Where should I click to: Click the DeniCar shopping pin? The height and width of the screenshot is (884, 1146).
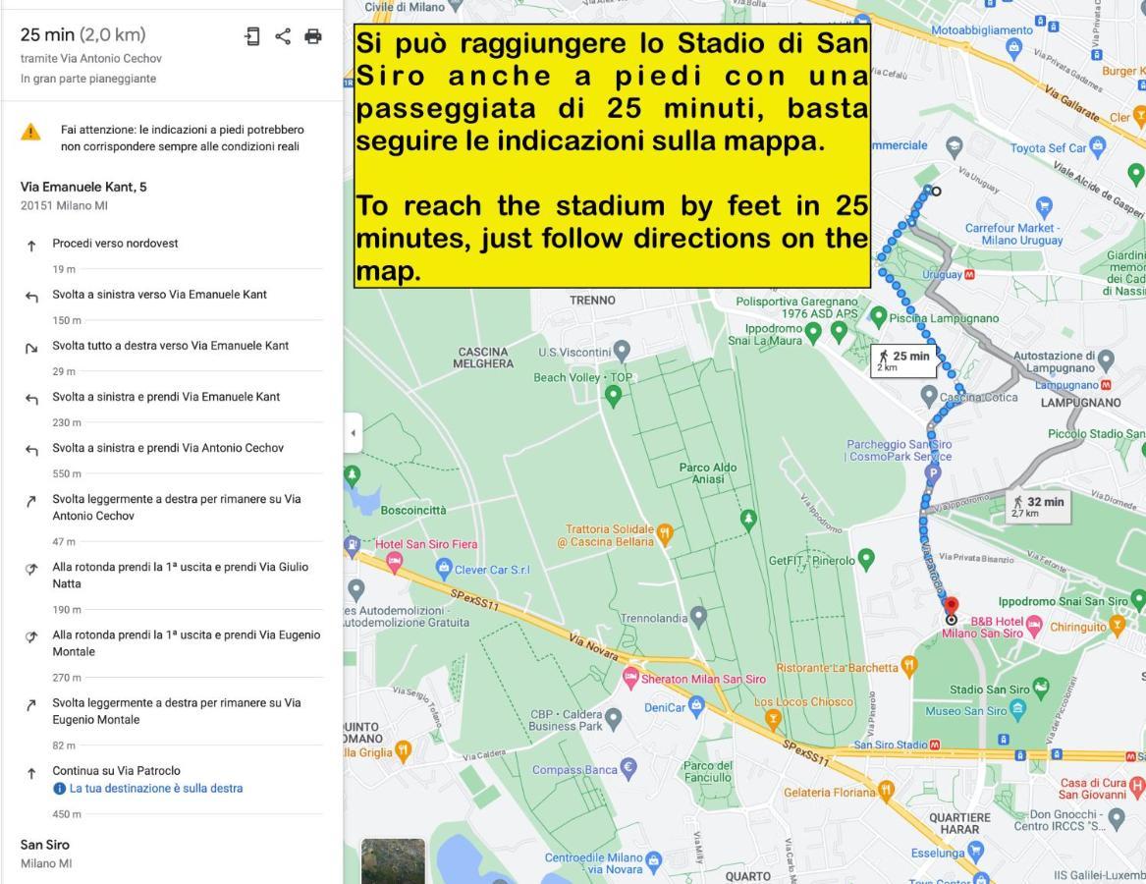coord(696,705)
